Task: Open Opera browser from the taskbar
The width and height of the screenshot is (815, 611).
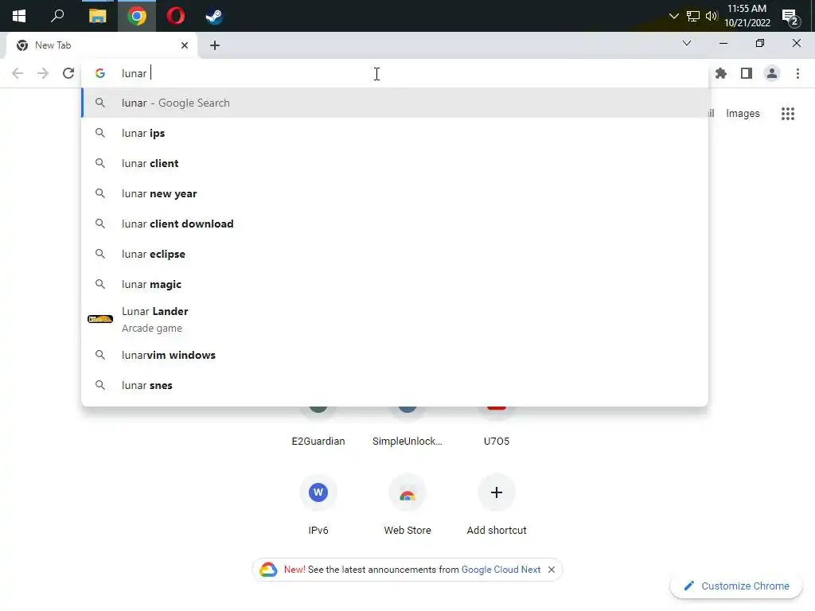Action: click(176, 16)
